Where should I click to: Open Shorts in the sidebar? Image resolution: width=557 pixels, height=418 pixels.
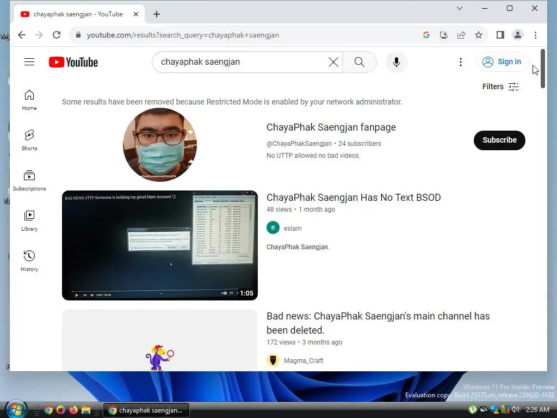tap(29, 140)
